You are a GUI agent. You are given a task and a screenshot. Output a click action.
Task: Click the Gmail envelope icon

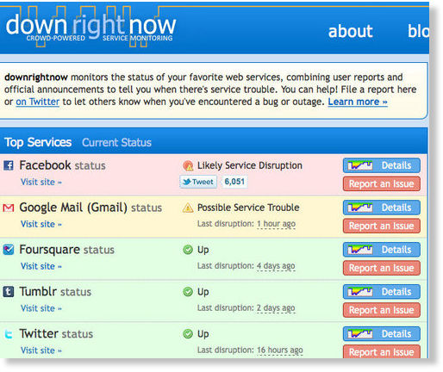coord(9,208)
